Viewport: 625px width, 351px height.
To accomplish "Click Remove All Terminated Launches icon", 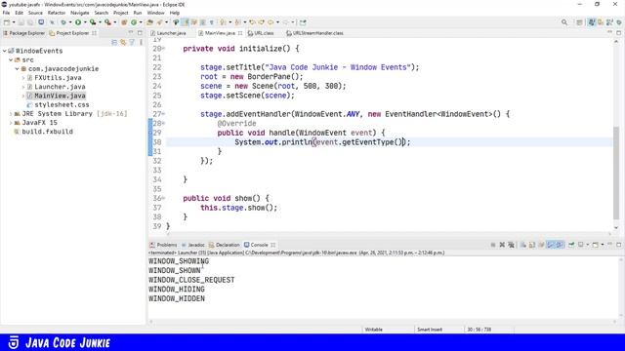I will click(511, 245).
